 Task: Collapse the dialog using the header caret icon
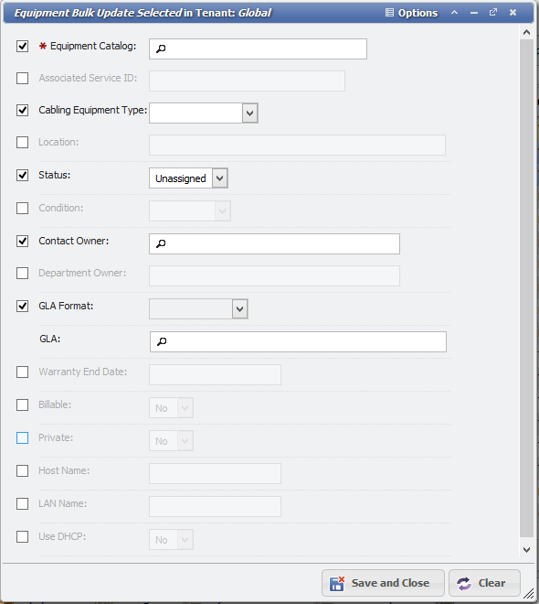(x=454, y=12)
